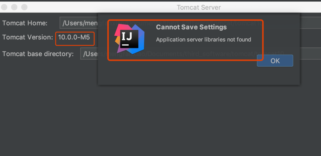321x156 pixels.
Task: Minimize the Tomcat Server window
Action: pos(14,7)
